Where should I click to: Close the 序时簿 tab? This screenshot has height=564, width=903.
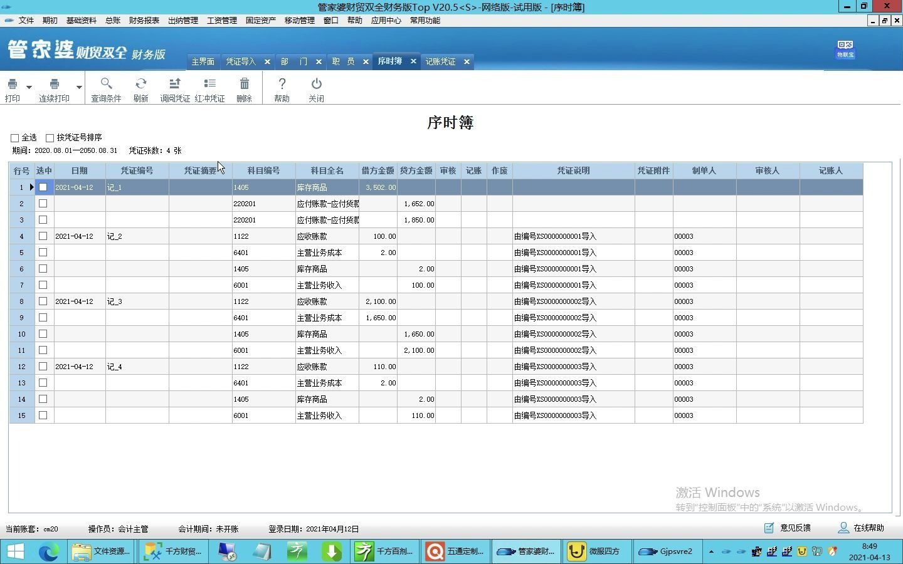[413, 61]
